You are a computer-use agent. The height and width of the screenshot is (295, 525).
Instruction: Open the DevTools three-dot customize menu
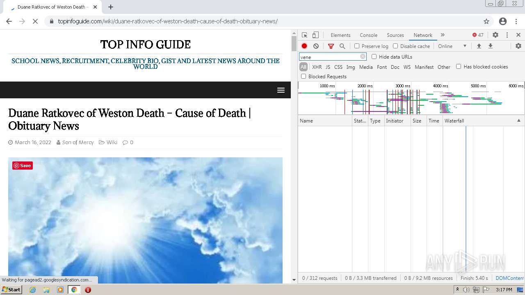pos(507,35)
